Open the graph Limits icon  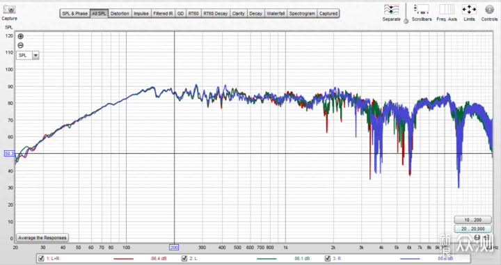click(469, 9)
